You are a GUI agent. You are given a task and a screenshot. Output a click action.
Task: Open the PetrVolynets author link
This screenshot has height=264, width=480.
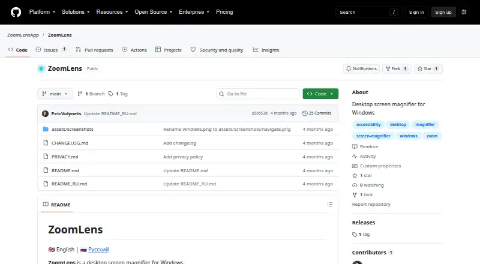[x=66, y=113]
